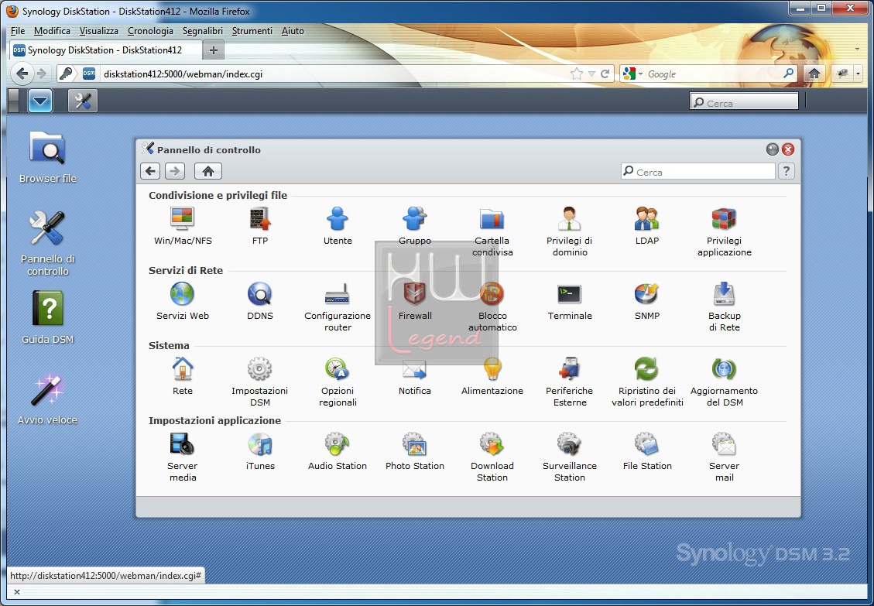
Task: Go to Firefox home page
Action: (x=814, y=74)
